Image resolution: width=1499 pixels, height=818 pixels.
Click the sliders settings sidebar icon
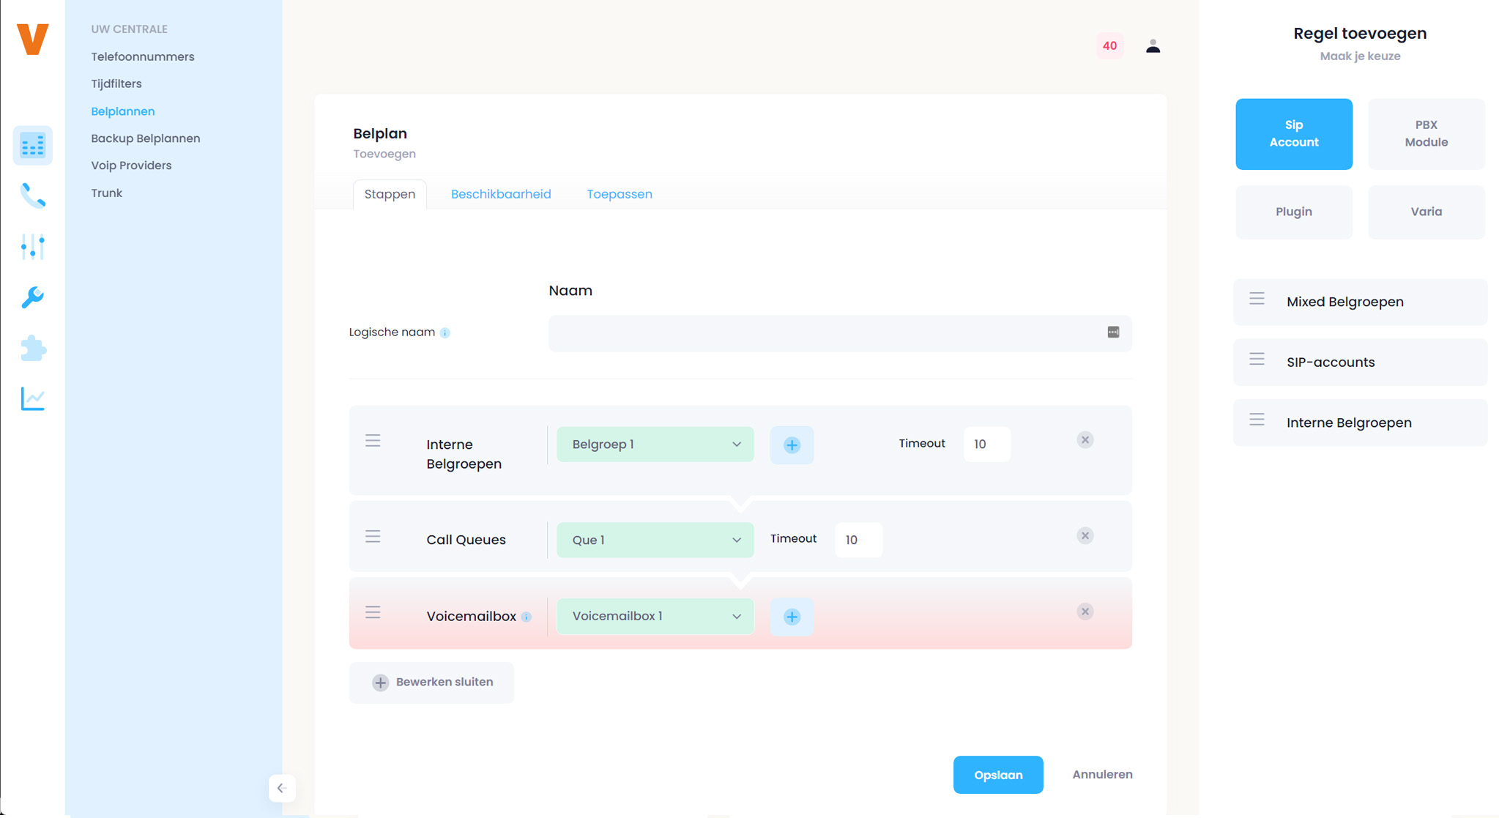click(x=33, y=247)
